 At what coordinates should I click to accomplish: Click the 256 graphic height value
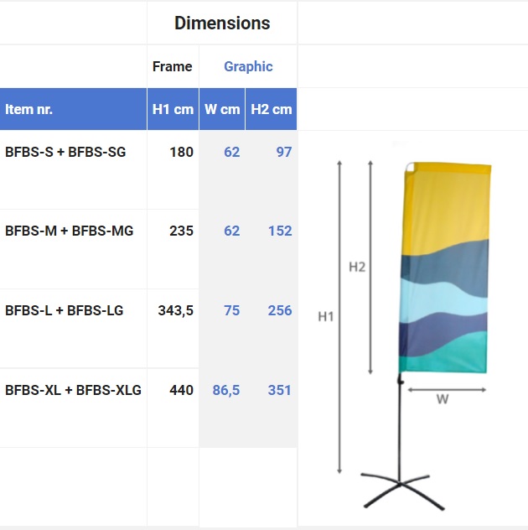280,310
